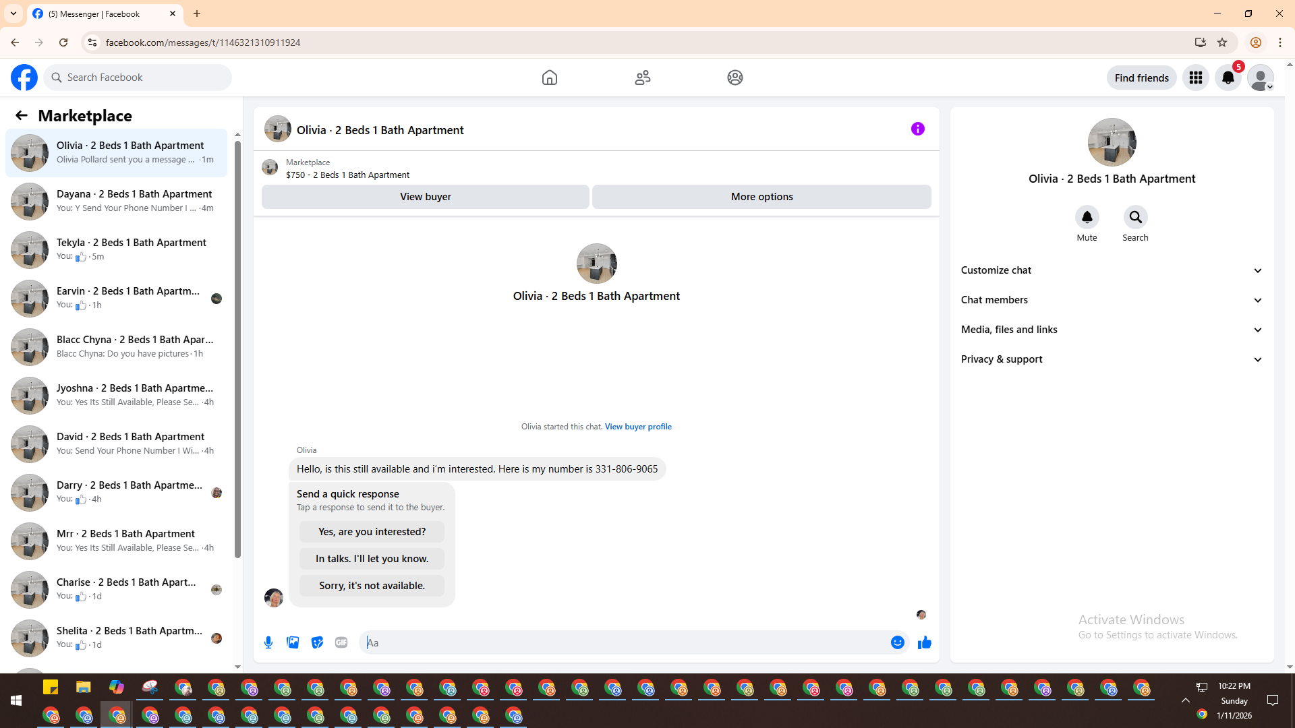Reload the page in browser
Viewport: 1295px width, 728px height.
click(x=63, y=42)
